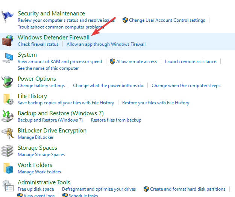Click Change what the power buttons do

tap(108, 86)
